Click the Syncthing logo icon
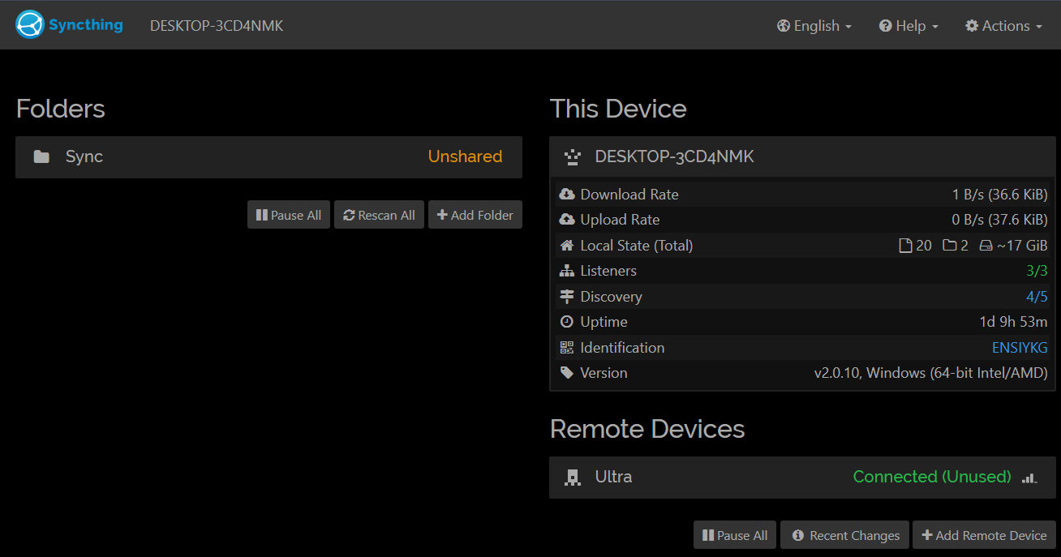Viewport: 1061px width, 557px height. coord(30,25)
